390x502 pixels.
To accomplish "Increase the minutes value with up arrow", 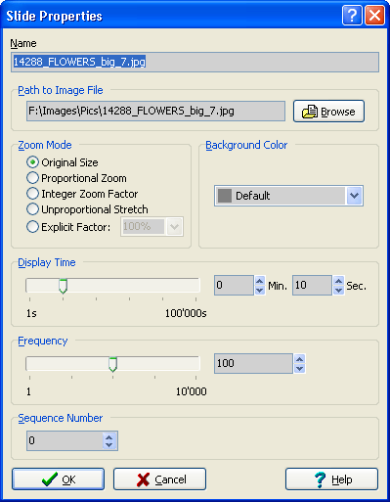I will (260, 281).
